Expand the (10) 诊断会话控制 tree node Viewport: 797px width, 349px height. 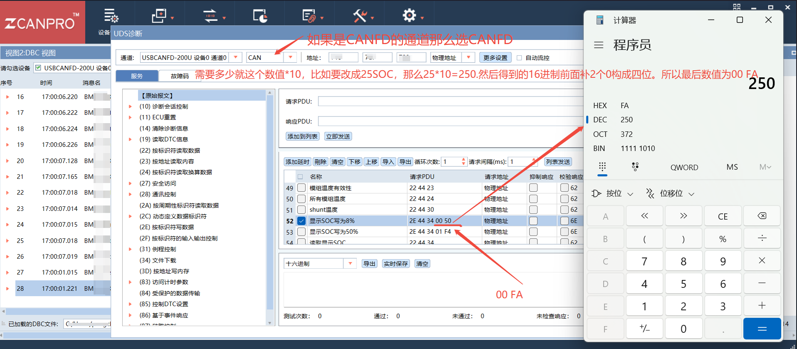tap(130, 106)
